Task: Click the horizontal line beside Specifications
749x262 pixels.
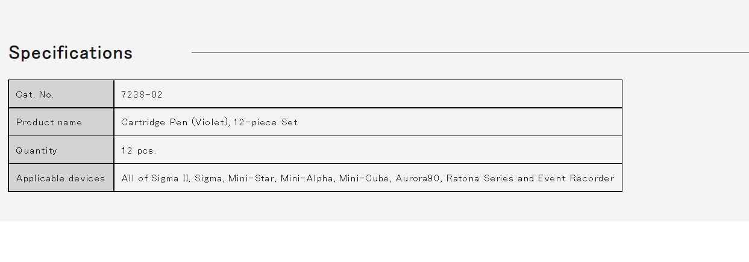Action: point(470,53)
